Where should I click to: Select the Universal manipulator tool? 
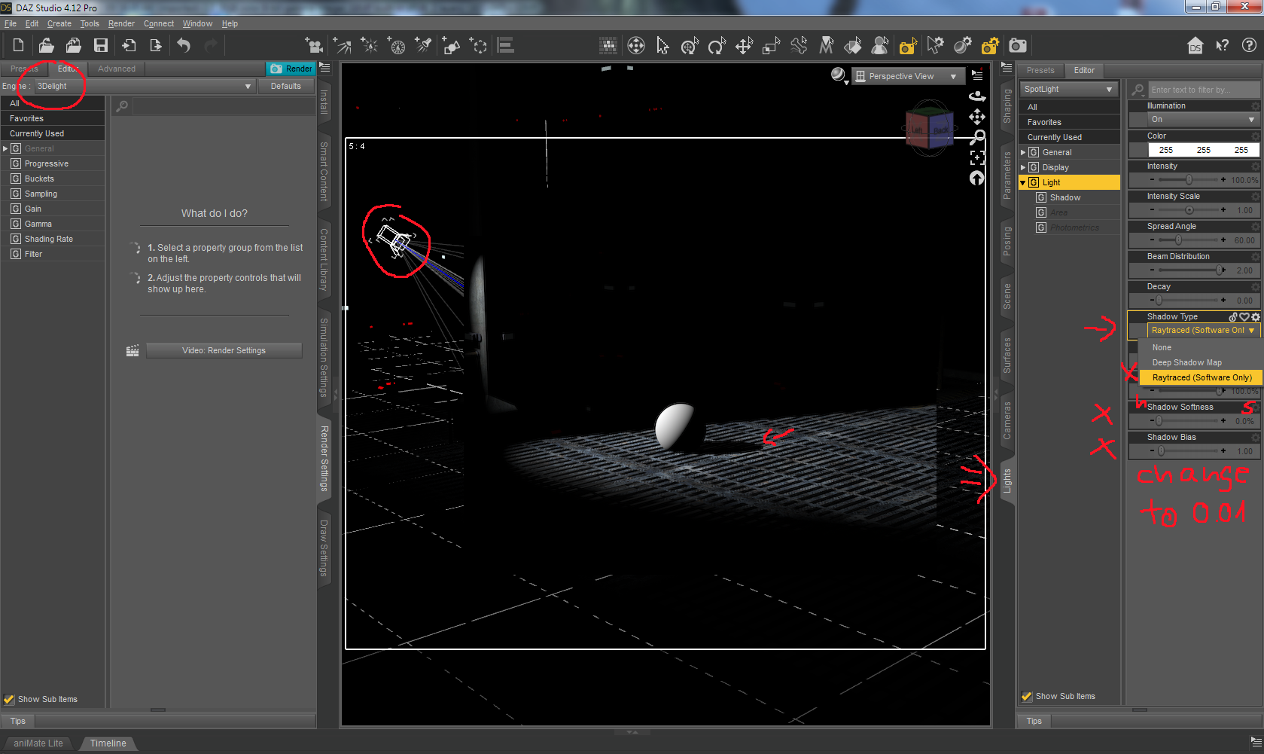(690, 47)
